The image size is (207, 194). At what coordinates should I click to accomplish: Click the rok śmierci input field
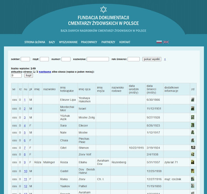134,59
